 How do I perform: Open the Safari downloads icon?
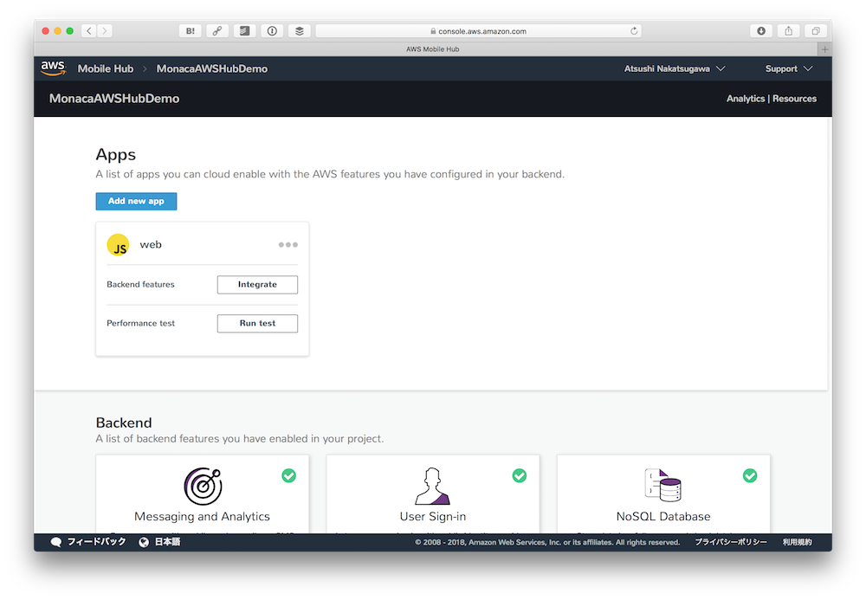[x=761, y=31]
